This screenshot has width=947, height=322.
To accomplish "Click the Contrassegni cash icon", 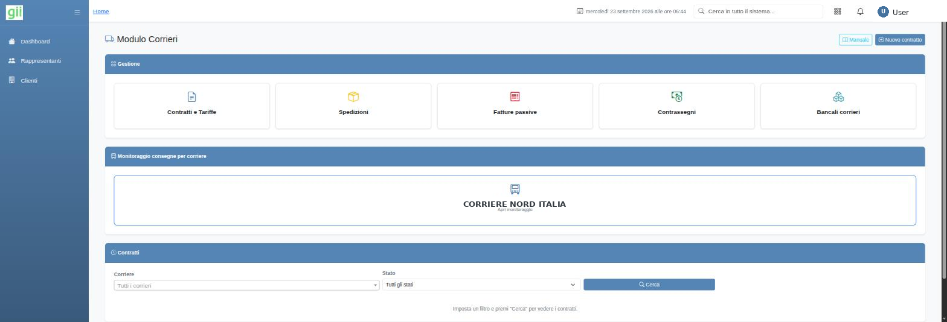I will coord(676,96).
